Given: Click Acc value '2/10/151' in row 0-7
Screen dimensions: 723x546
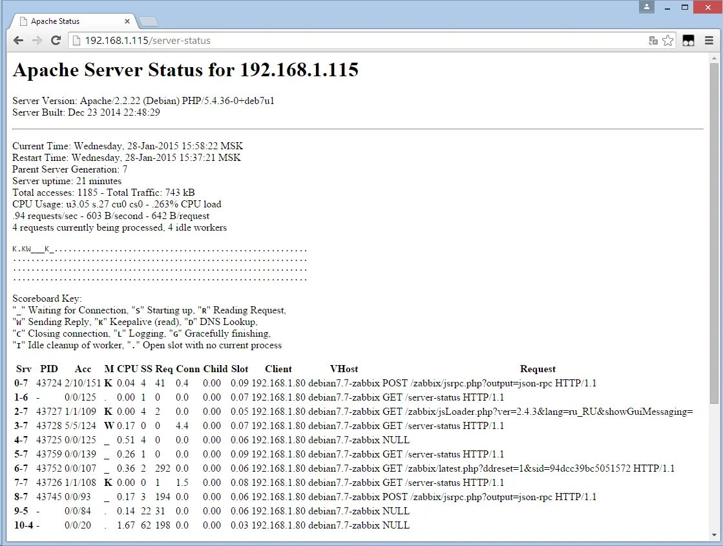Looking at the screenshot, I should 83,383.
